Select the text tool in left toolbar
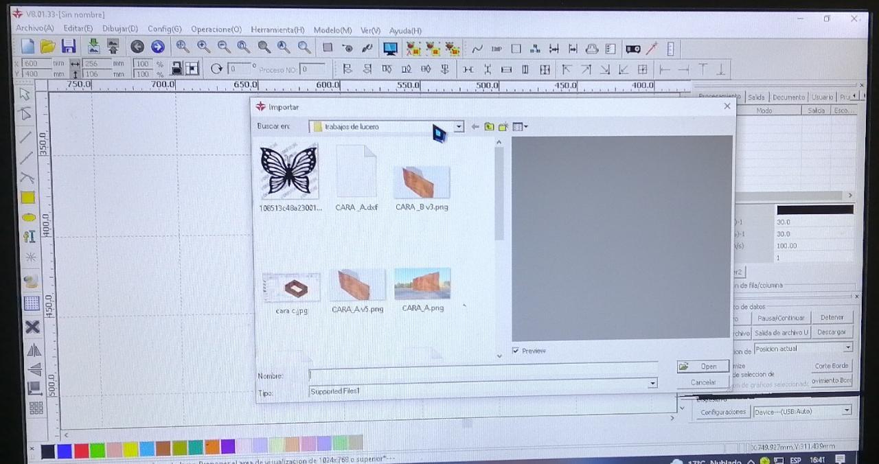 [x=29, y=237]
